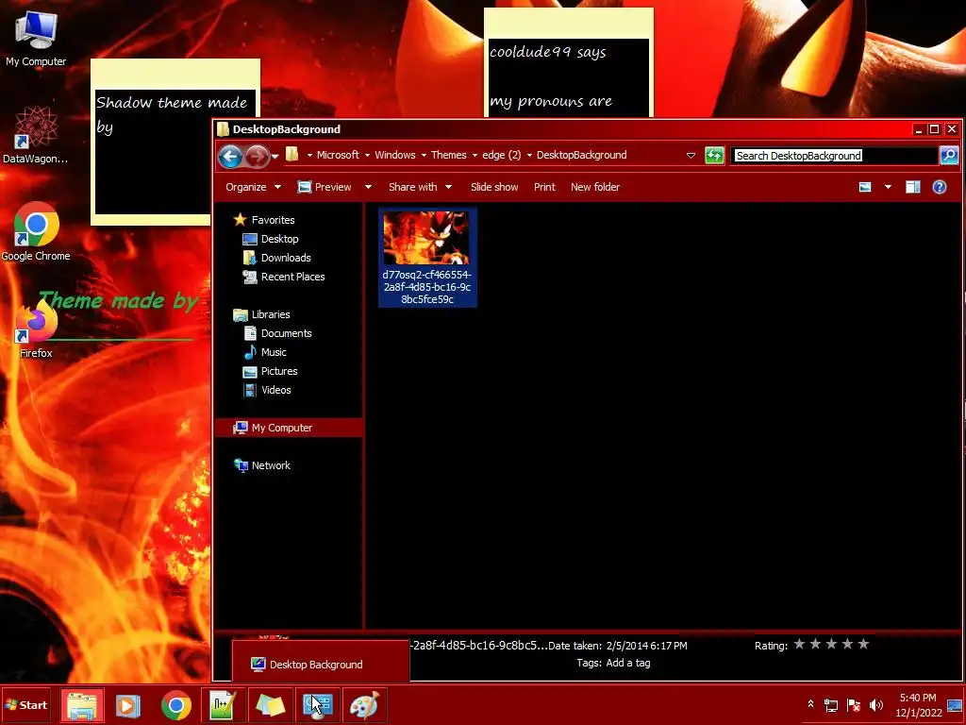Click the red Forward arrow button

[257, 156]
